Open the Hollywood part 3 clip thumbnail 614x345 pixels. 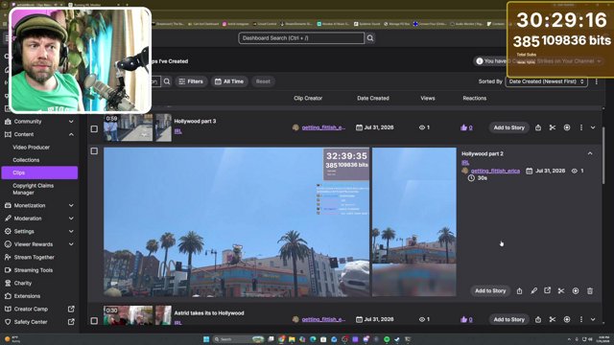click(128, 127)
